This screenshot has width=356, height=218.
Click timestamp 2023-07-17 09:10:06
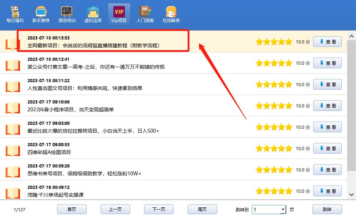[49, 102]
